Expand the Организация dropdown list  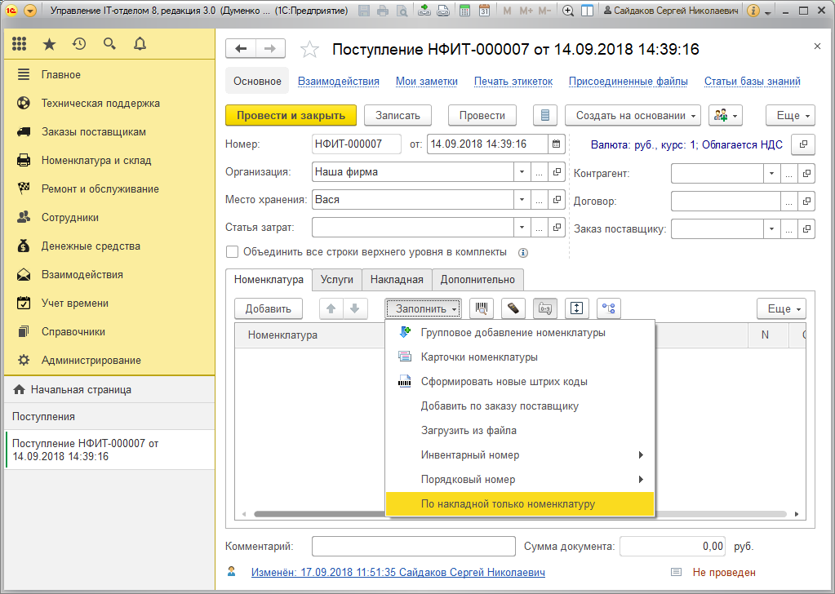[x=522, y=172]
